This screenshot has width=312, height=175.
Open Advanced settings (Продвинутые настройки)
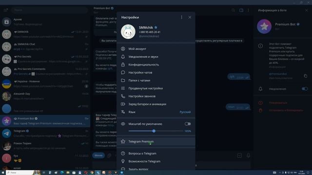click(156, 88)
